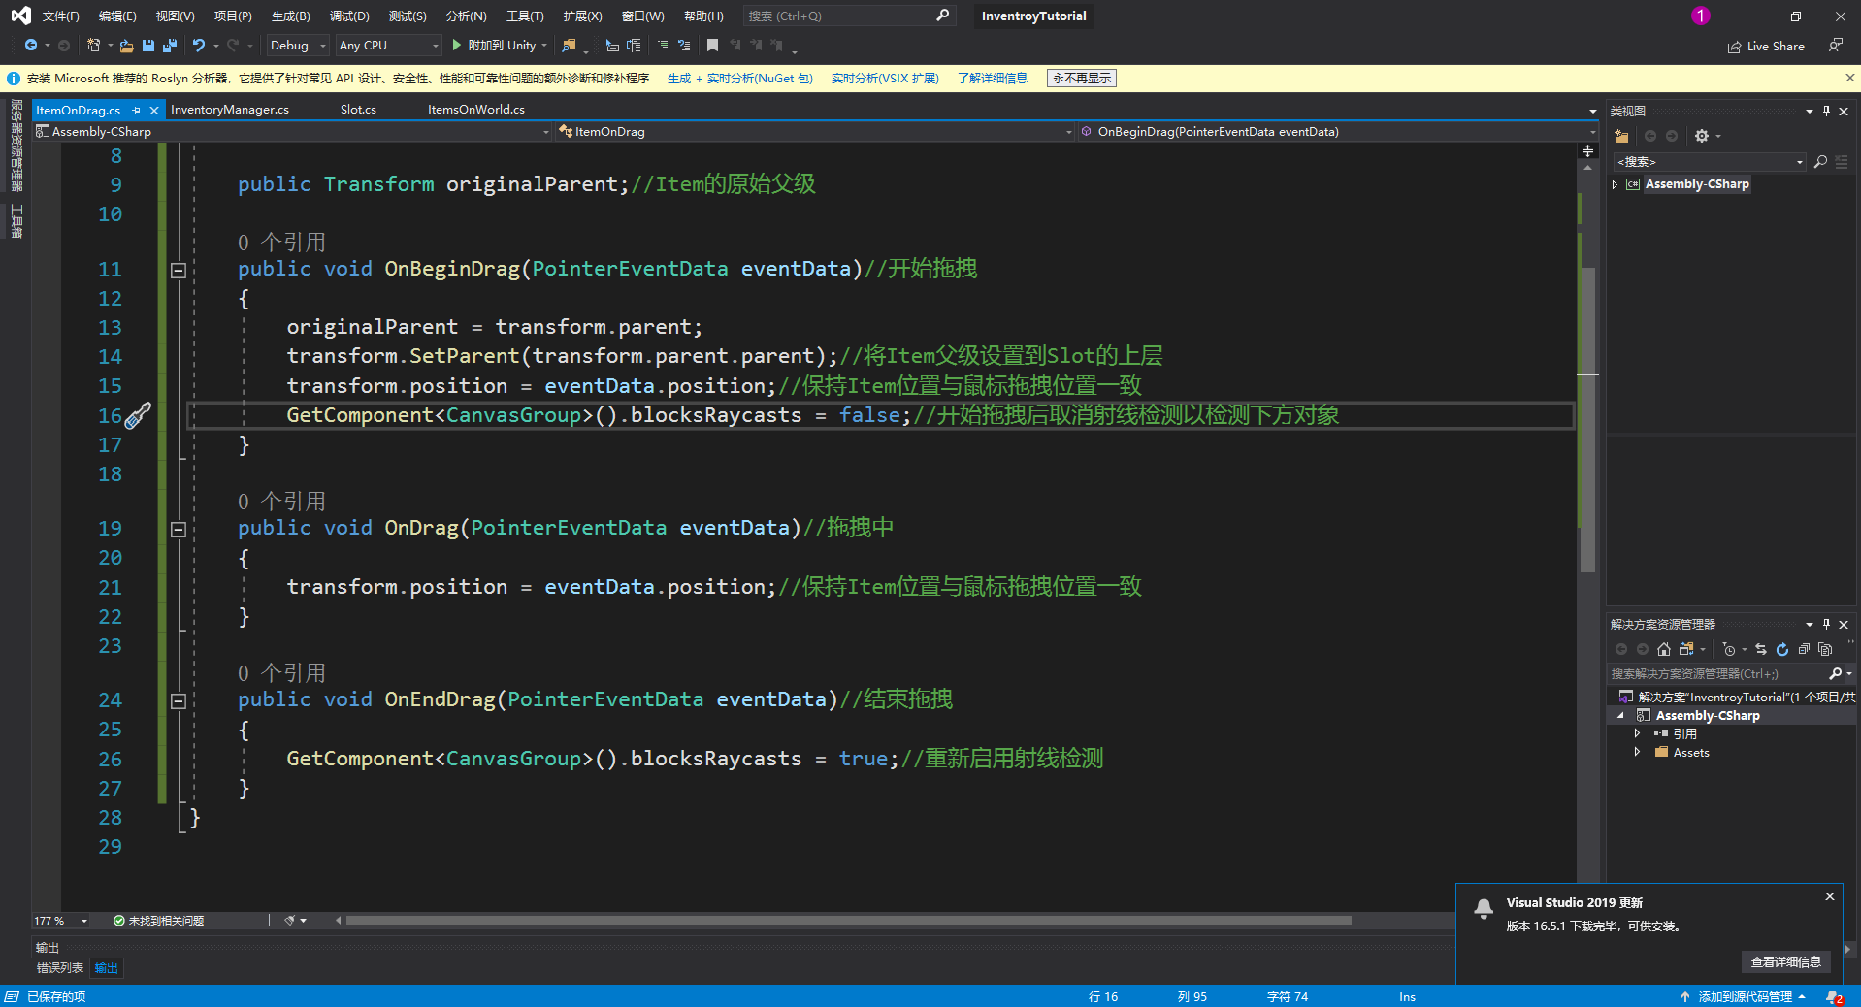1861x1007 pixels.
Task: Open the 文件(F) menu
Action: [x=61, y=16]
